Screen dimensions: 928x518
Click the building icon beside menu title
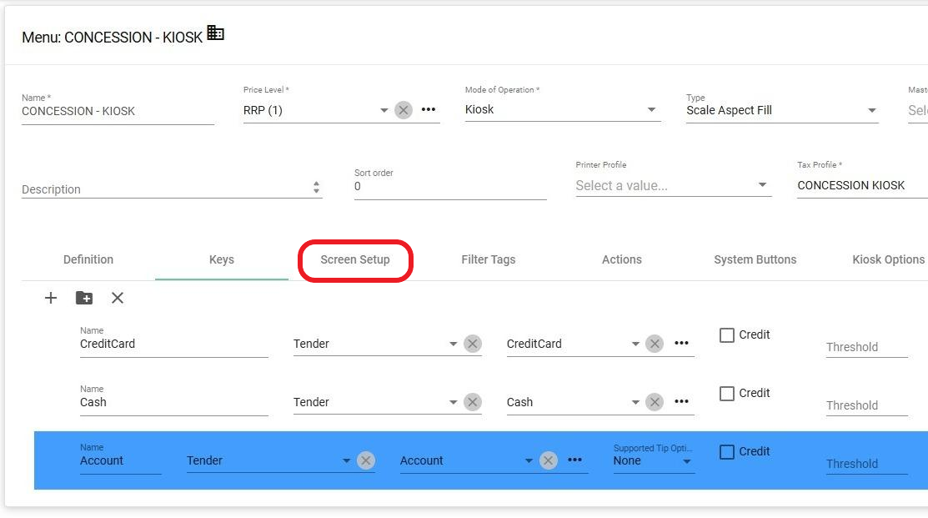tap(215, 33)
